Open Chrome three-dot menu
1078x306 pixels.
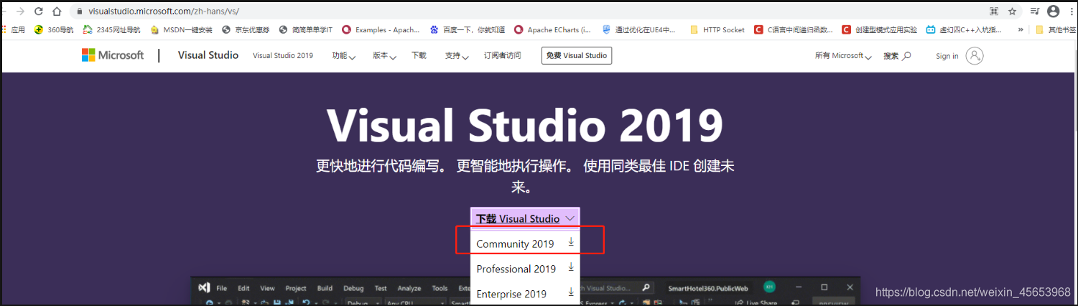(x=1070, y=11)
